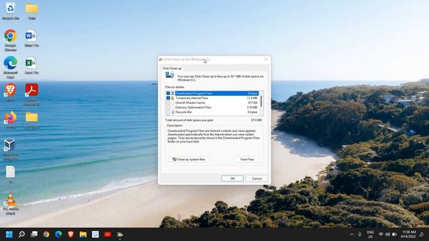Select Temporary Internet Files row text
The height and width of the screenshot is (241, 429).
click(x=192, y=98)
